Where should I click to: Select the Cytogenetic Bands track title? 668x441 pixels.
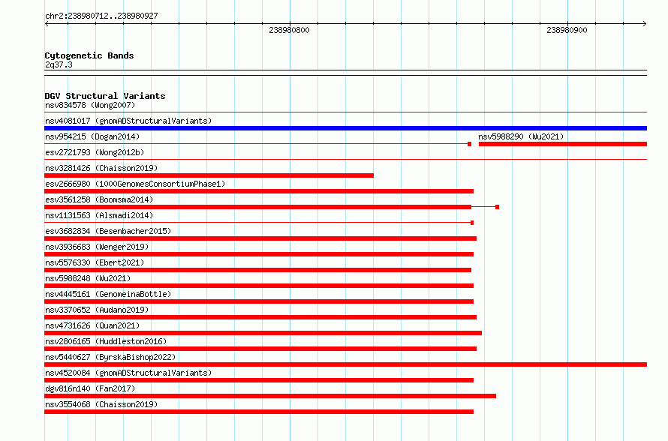click(x=89, y=55)
